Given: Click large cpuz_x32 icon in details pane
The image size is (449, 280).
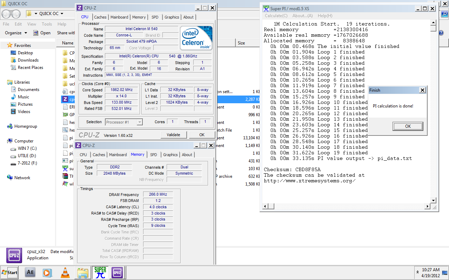Looking at the screenshot, I should pos(14,255).
